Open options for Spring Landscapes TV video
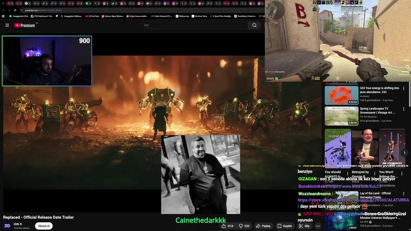411x231 pixels. click(x=404, y=109)
